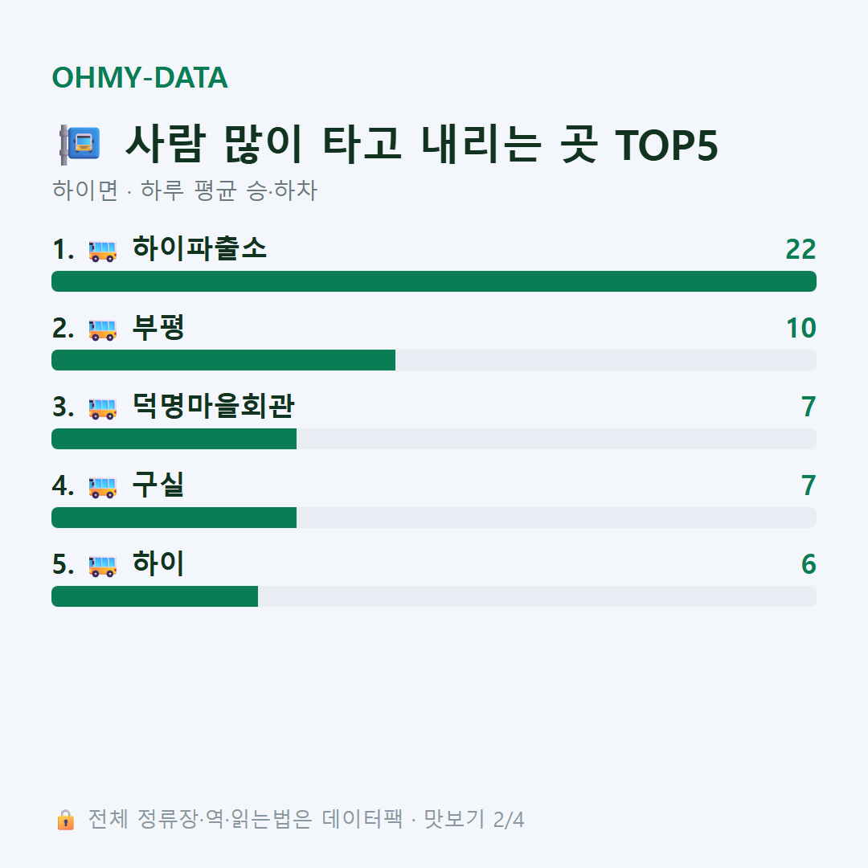
Task: Click the bus icon beside 하이 in rank 5
Action: (102, 566)
